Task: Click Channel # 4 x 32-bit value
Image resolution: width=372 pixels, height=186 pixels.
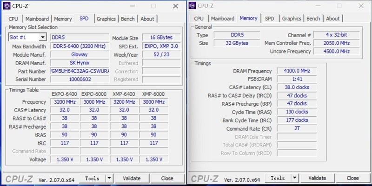Action: click(336, 35)
